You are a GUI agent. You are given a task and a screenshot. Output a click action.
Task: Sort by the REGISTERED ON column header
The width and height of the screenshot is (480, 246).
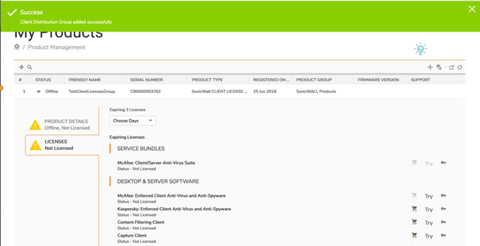click(x=271, y=79)
